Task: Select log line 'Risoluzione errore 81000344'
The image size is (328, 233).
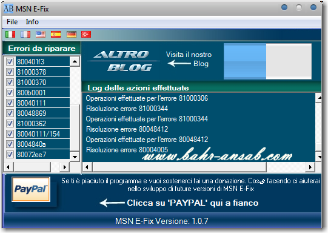Action: (x=127, y=109)
